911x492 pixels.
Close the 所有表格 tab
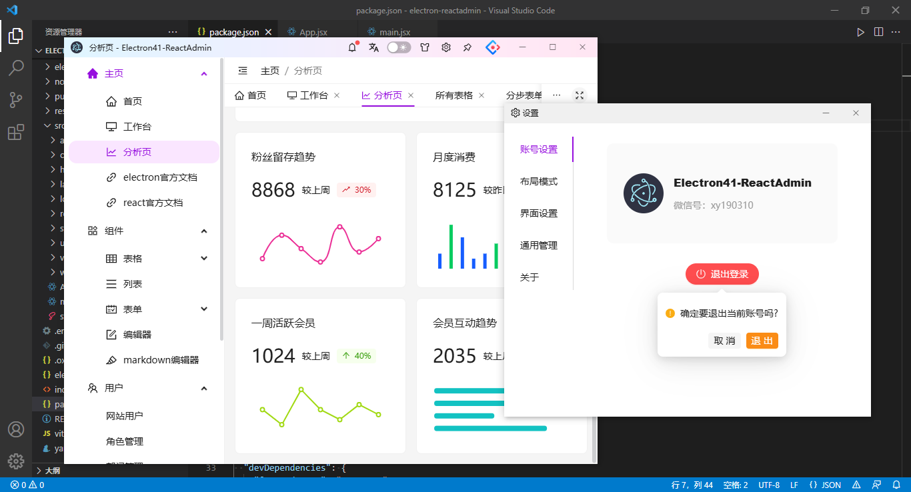click(x=482, y=95)
